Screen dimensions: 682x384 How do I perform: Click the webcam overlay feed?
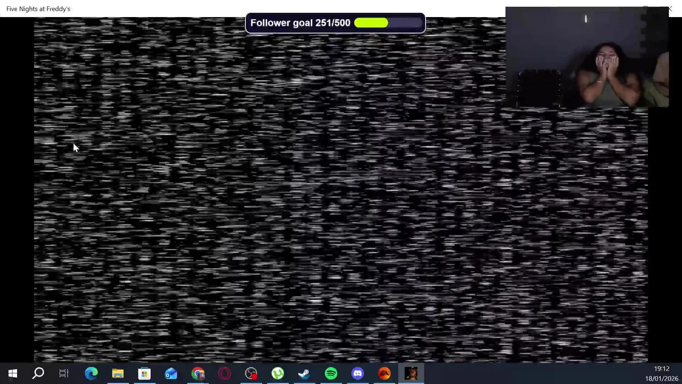click(x=587, y=57)
